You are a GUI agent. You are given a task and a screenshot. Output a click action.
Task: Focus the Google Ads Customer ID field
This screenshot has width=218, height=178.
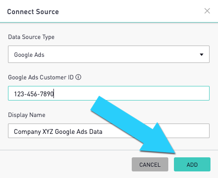coord(109,93)
